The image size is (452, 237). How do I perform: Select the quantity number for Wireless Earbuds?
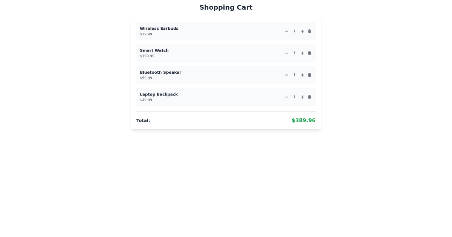pos(295,31)
